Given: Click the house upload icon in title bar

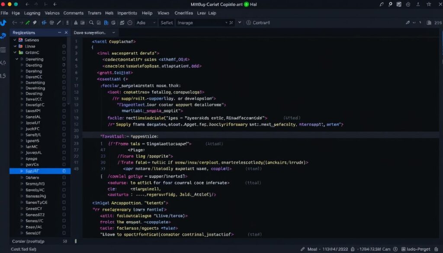Looking at the screenshot, I should pyautogui.click(x=408, y=4).
